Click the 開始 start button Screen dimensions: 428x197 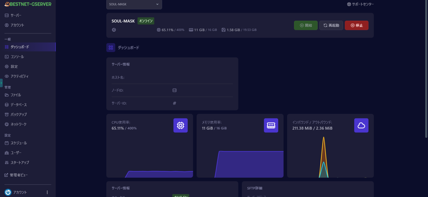pyautogui.click(x=306, y=25)
